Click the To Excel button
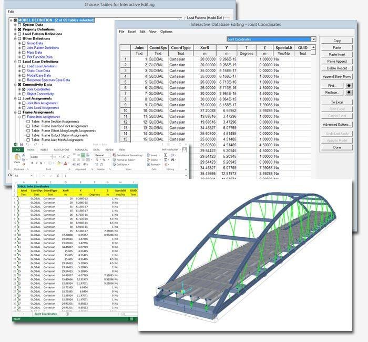This screenshot has height=342, width=368. tap(337, 102)
